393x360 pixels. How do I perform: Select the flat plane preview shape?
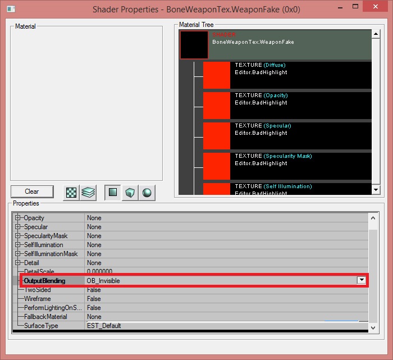113,193
